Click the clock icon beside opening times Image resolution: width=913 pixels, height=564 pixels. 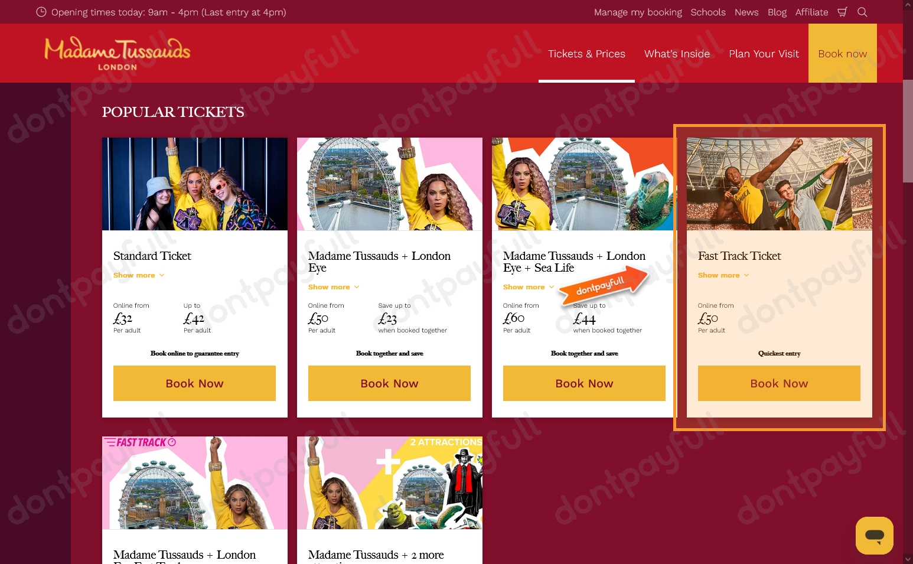41,12
